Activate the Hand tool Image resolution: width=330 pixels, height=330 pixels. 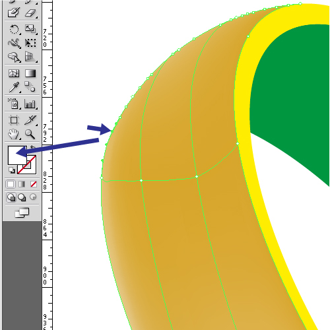14,135
